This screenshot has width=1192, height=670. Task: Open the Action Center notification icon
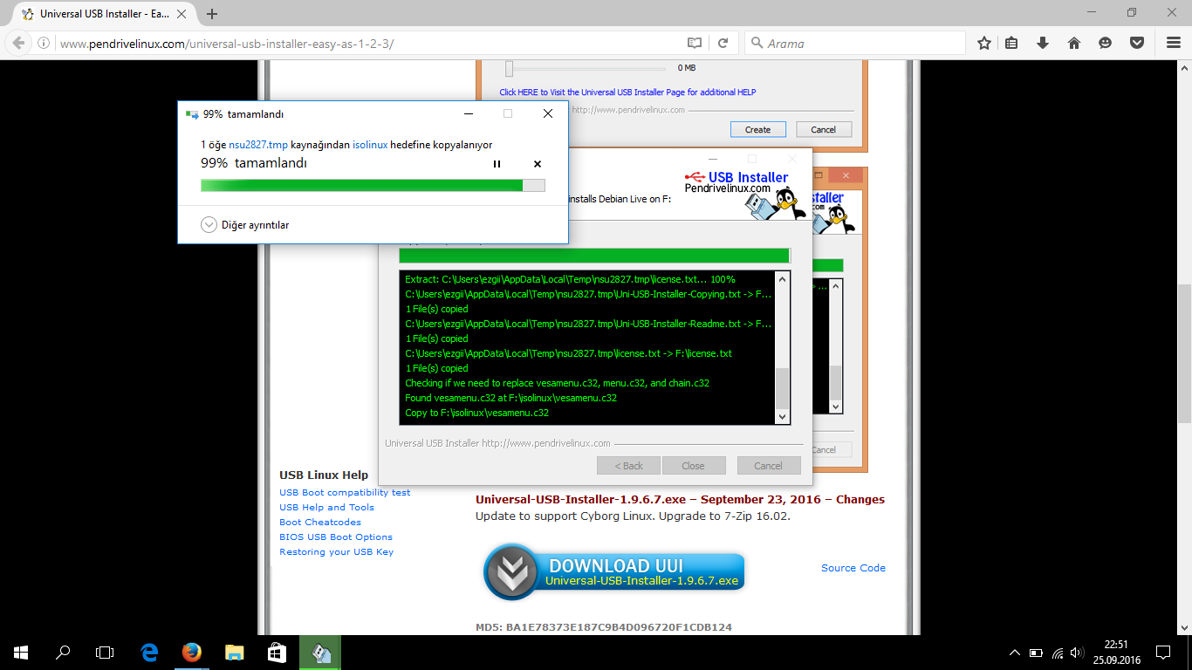click(x=1162, y=653)
